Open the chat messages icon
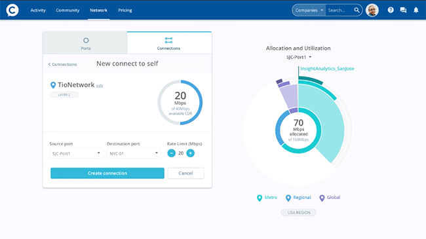Viewport: 426px width, 239px height. (x=403, y=10)
